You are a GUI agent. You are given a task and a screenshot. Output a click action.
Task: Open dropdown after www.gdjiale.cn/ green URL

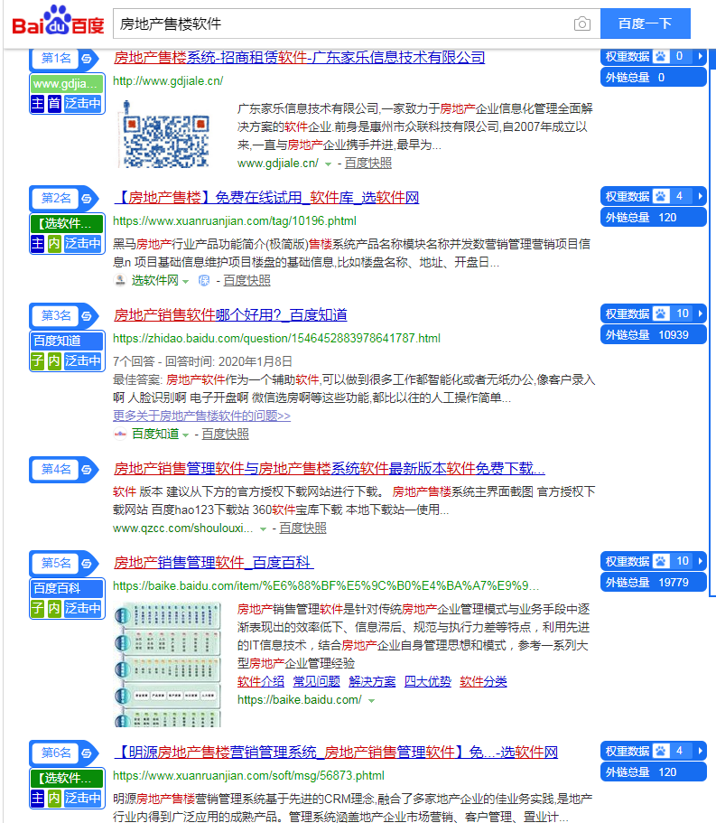coord(328,164)
